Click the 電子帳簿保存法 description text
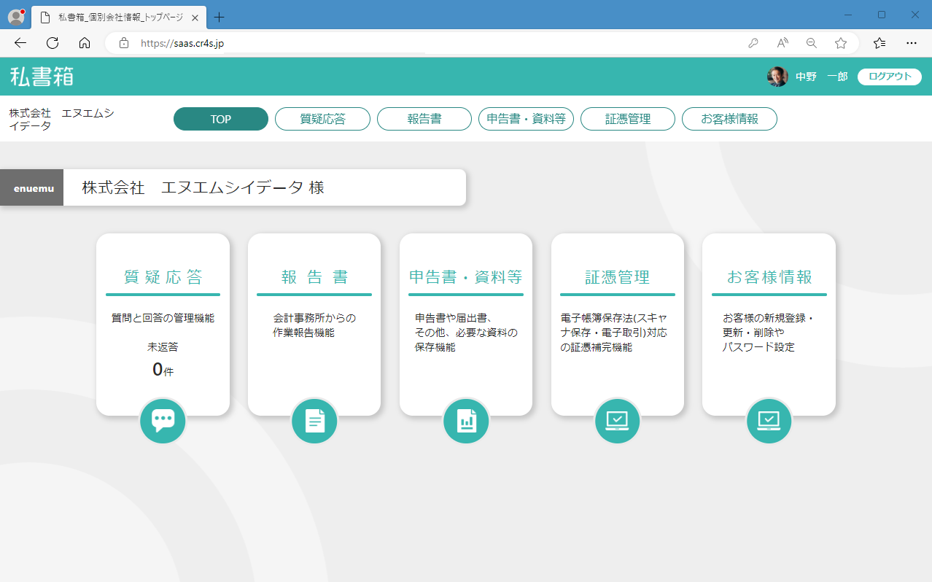 coord(613,333)
